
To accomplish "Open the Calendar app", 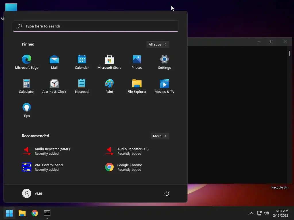I will 82,62.
